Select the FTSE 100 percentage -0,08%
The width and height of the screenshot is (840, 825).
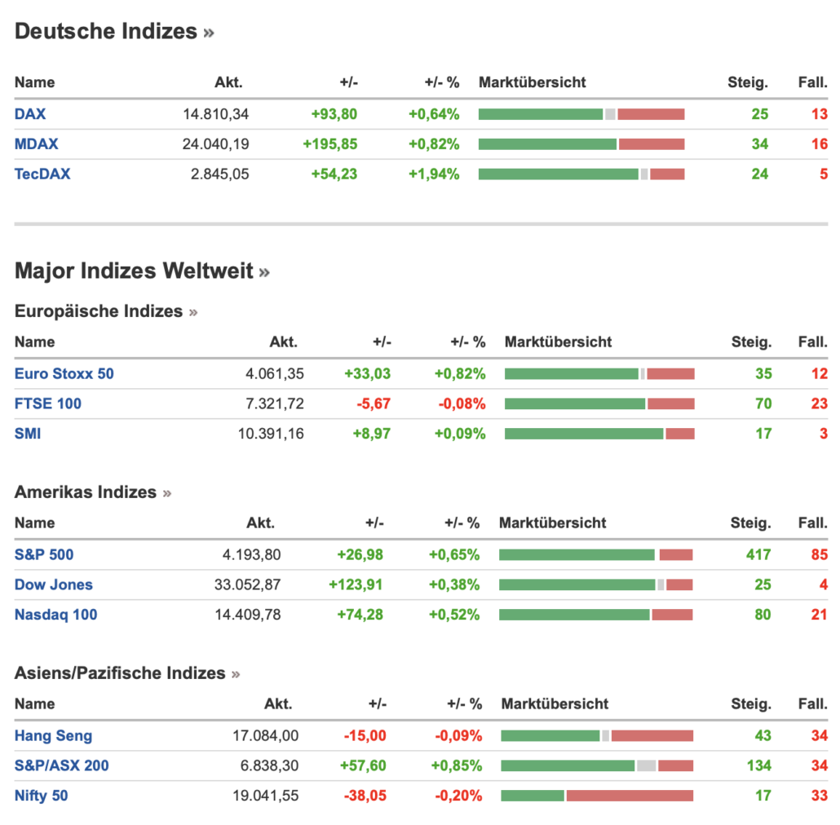[x=462, y=404]
